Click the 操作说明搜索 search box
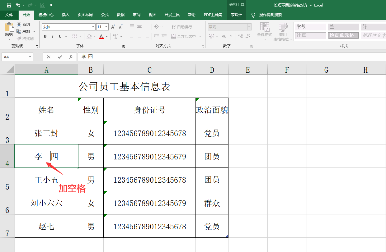This screenshot has width=386, height=252. point(270,15)
